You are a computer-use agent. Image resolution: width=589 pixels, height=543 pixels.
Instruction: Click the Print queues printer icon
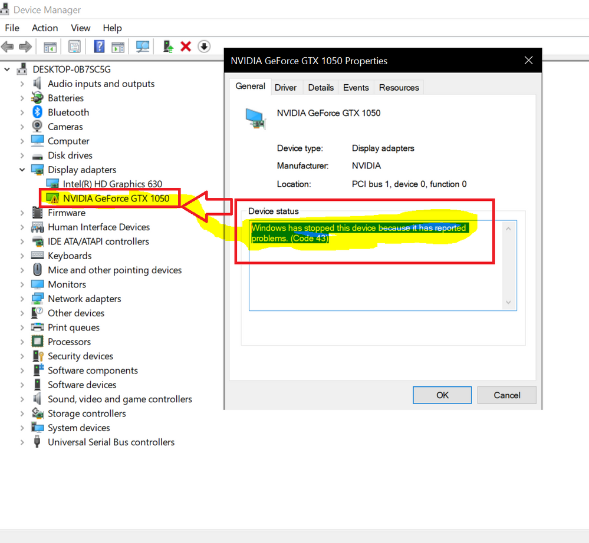37,327
